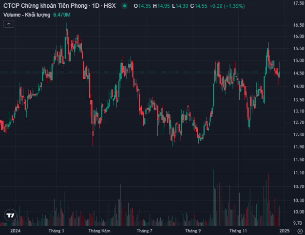
Task: Click the 10.30 price scale label
Action: 299,200
